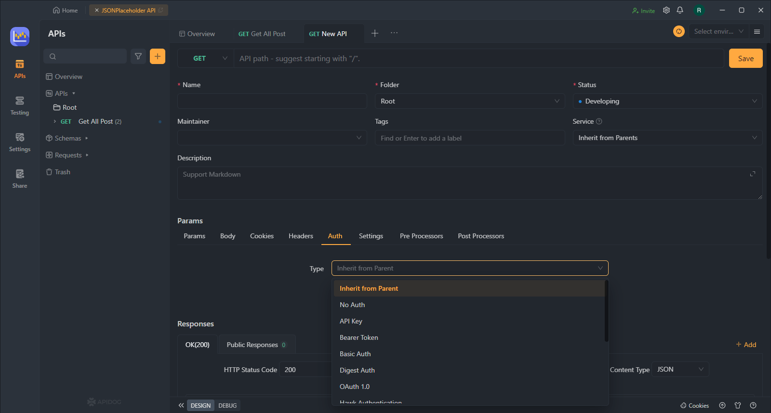Click the orange refresh sync icon
The height and width of the screenshot is (413, 771).
pos(679,31)
